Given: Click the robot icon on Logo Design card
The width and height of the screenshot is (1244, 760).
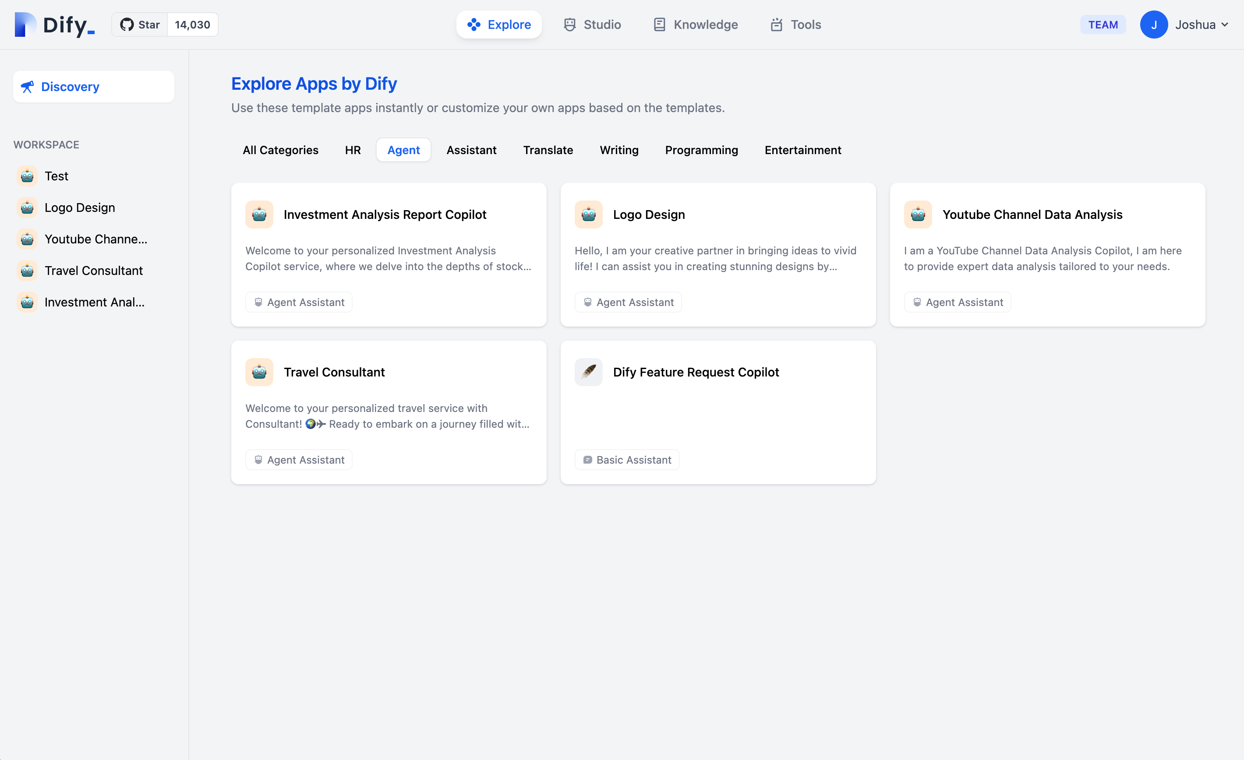Looking at the screenshot, I should [588, 215].
